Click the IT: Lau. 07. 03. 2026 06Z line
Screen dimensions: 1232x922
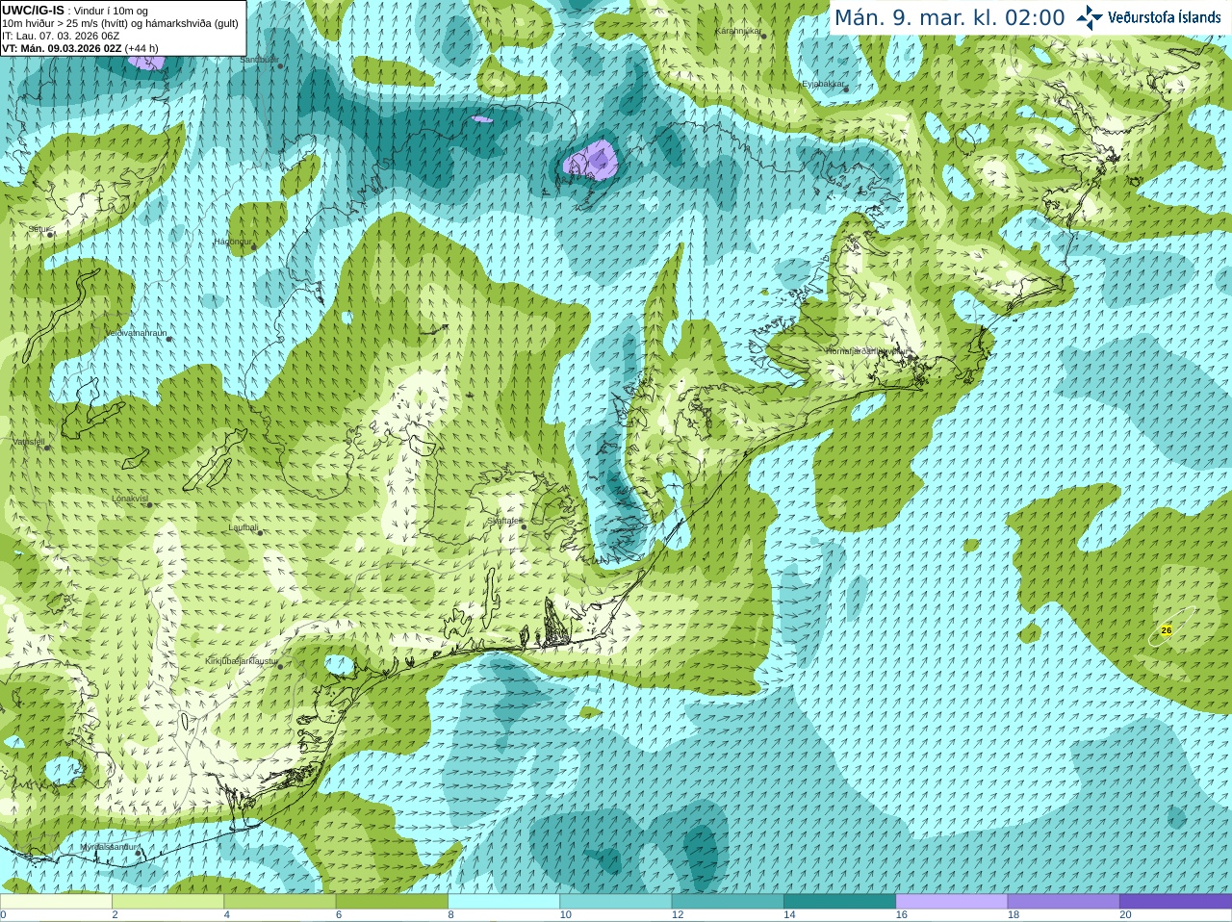[x=61, y=36]
